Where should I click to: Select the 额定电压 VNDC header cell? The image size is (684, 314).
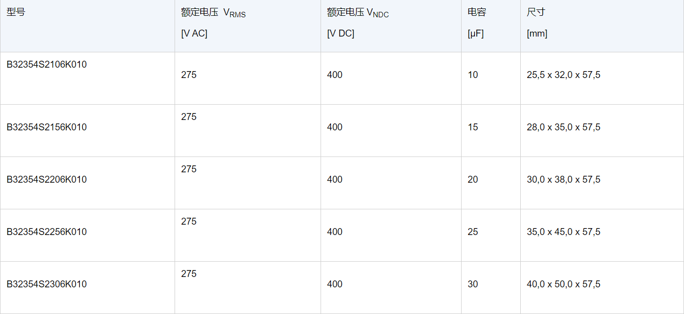tap(358, 13)
